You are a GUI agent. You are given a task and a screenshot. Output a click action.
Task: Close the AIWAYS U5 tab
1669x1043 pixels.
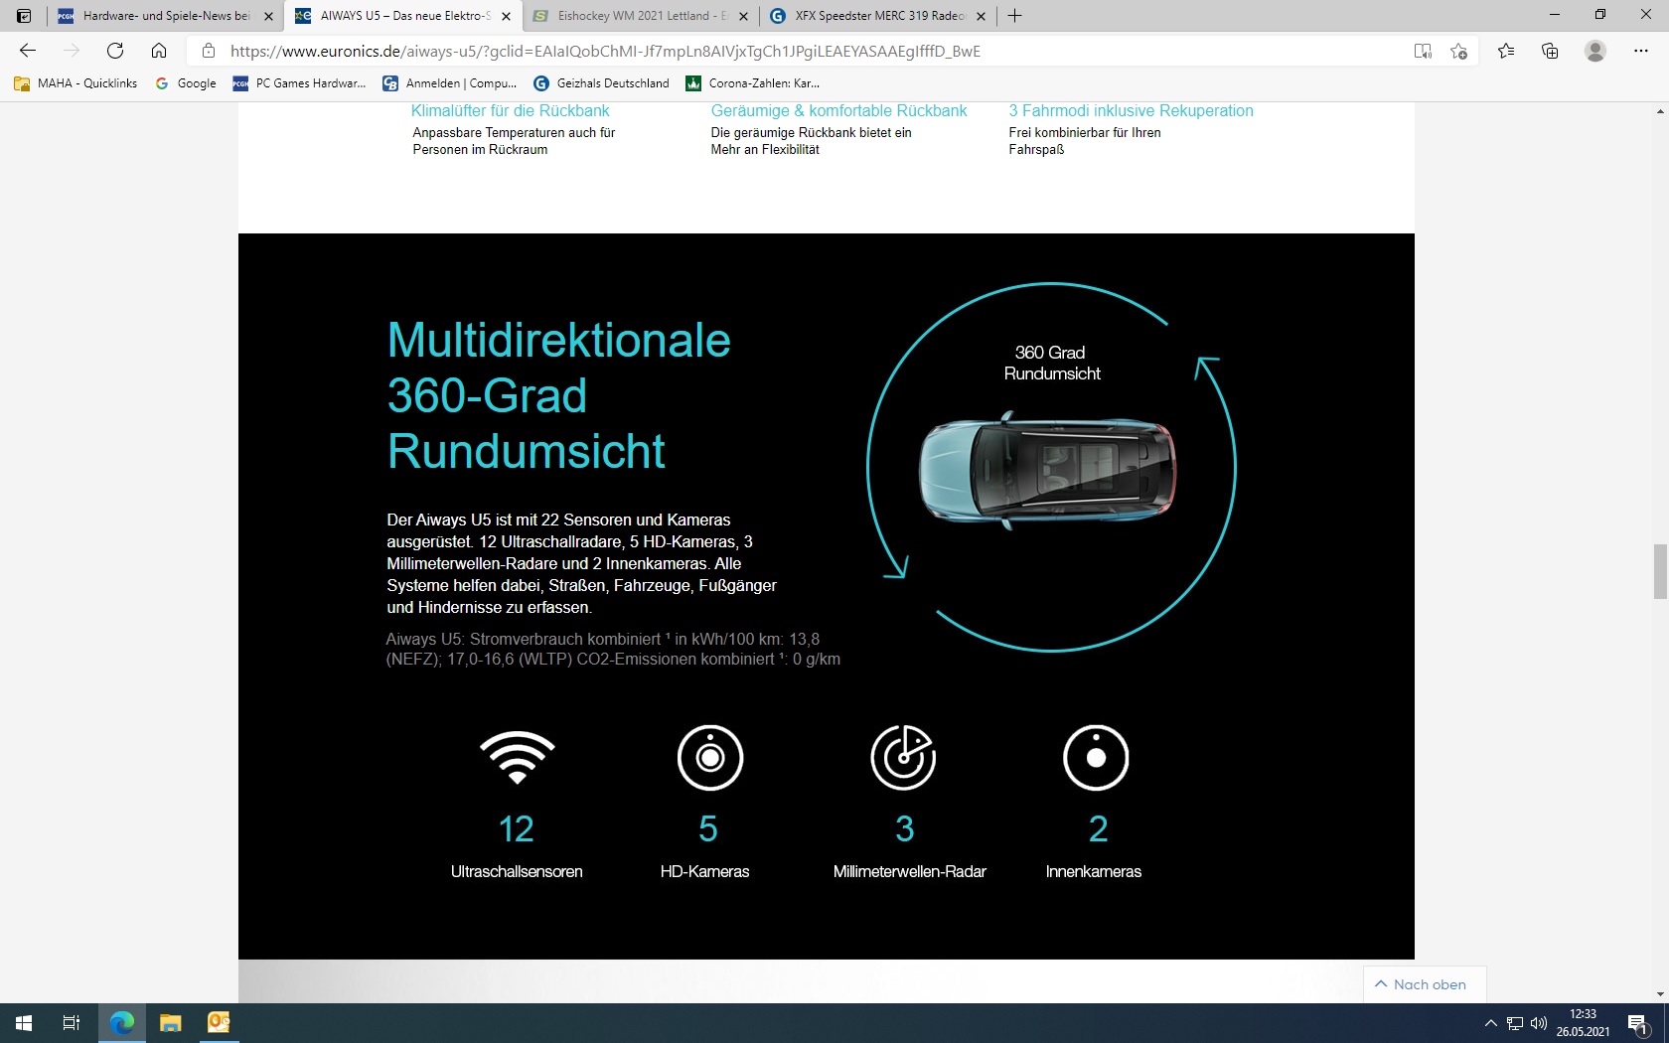pyautogui.click(x=506, y=16)
